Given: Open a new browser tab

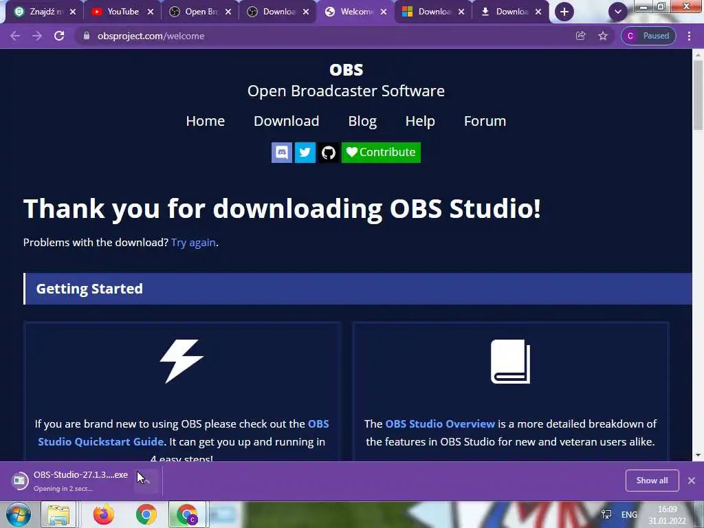Looking at the screenshot, I should (564, 12).
